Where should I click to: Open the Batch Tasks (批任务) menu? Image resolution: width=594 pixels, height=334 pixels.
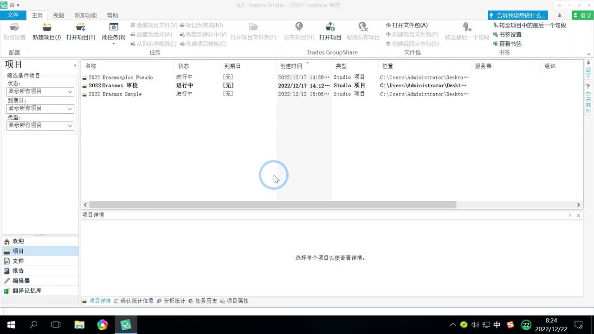tap(114, 32)
